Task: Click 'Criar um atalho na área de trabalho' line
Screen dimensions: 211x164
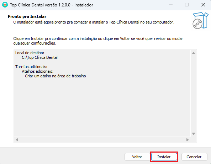Action: tap(56, 76)
